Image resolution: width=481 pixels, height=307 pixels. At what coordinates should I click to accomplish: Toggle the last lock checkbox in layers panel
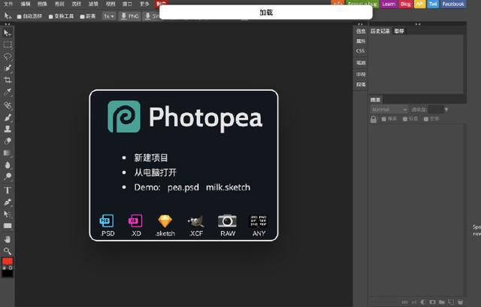(426, 119)
